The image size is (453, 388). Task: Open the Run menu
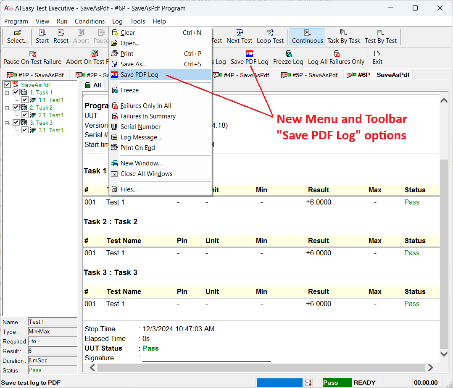click(x=62, y=21)
